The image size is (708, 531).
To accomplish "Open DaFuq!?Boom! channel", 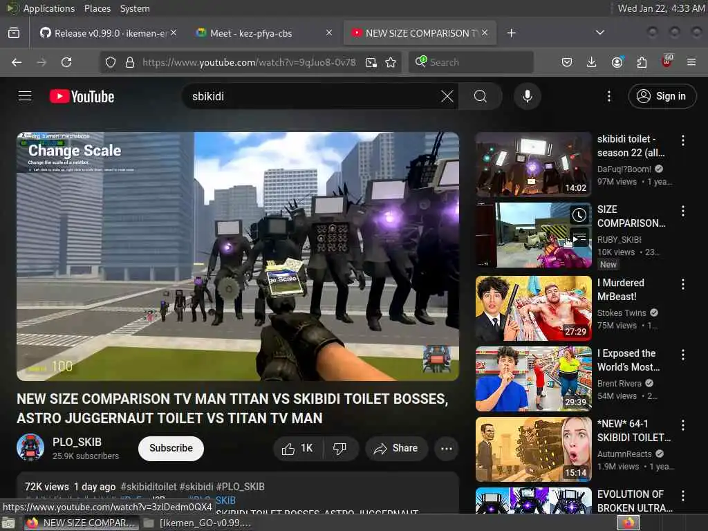I will coord(624,169).
